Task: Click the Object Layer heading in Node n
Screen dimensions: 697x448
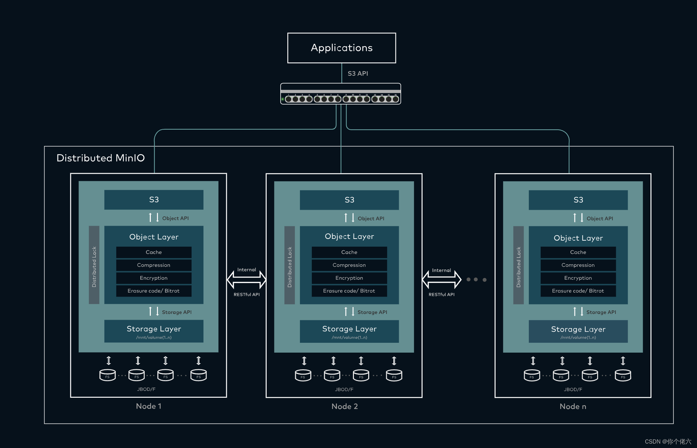Action: pos(578,238)
